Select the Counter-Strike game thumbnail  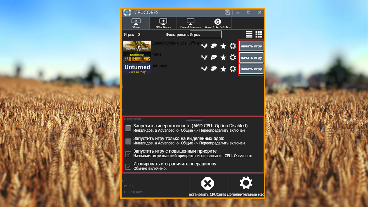click(x=137, y=46)
